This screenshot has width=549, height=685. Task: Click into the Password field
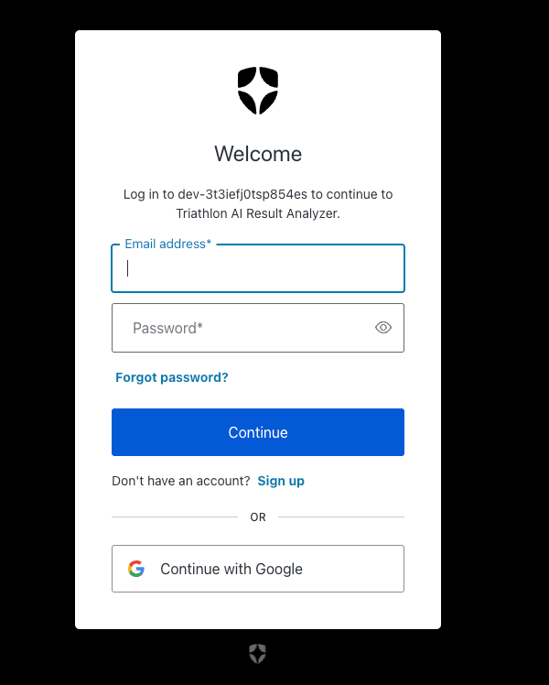pyautogui.click(x=258, y=328)
